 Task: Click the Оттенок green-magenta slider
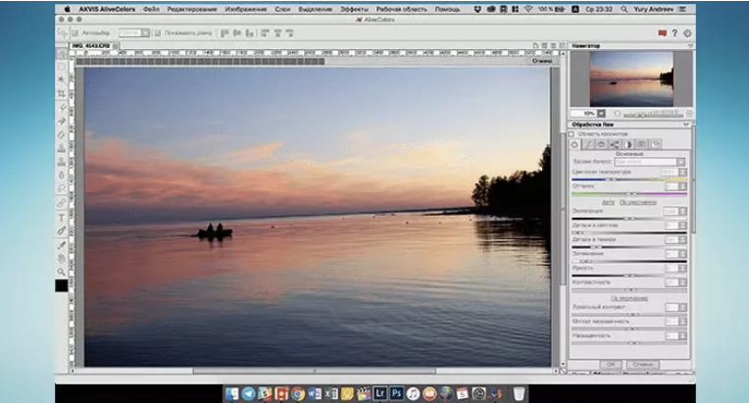coord(629,194)
